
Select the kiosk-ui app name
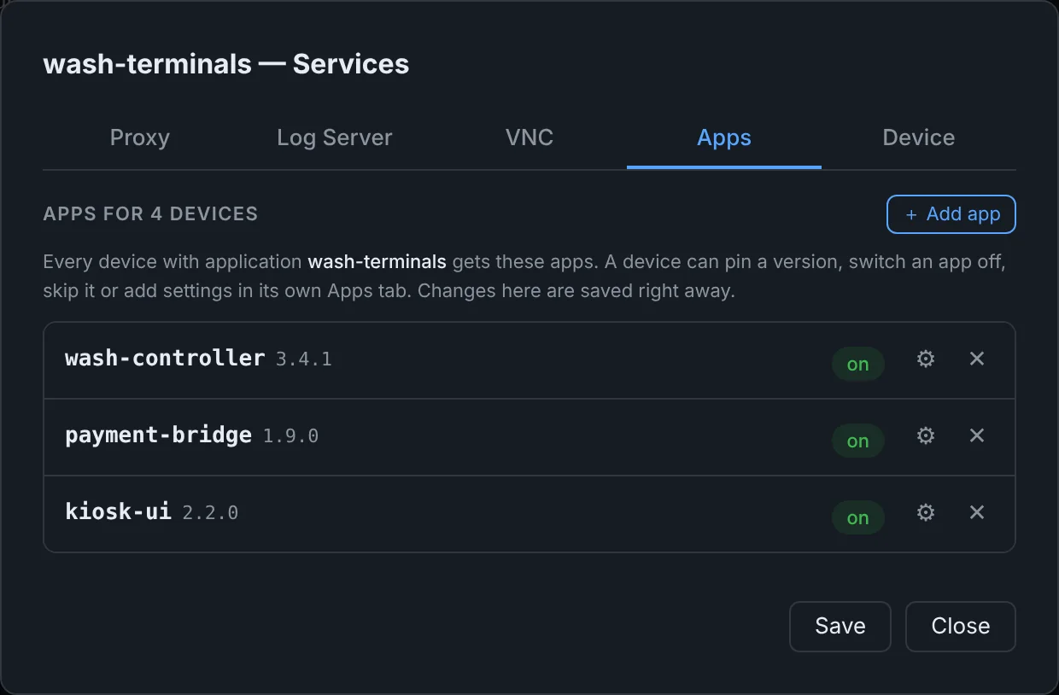pyautogui.click(x=118, y=512)
